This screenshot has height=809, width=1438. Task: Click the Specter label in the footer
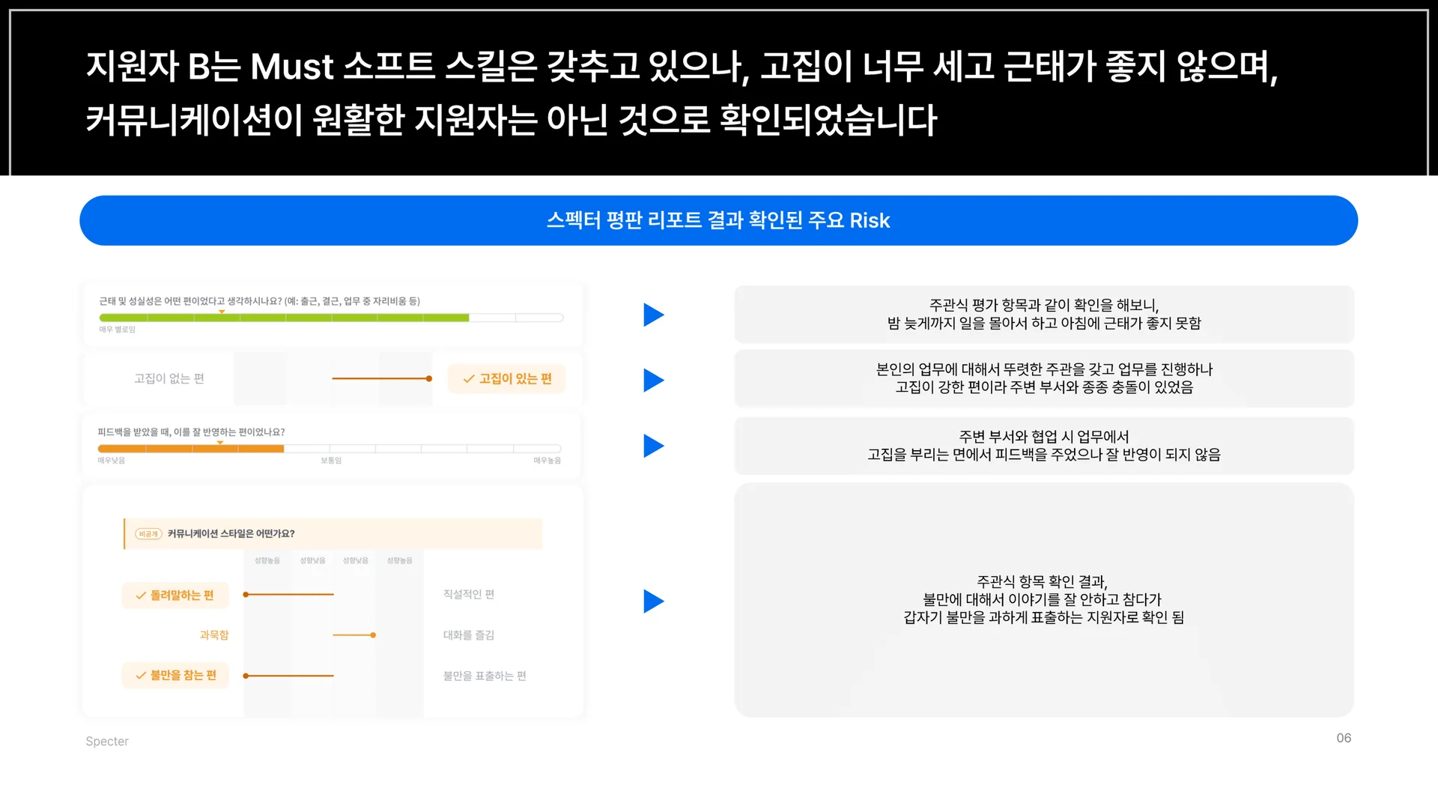(106, 741)
